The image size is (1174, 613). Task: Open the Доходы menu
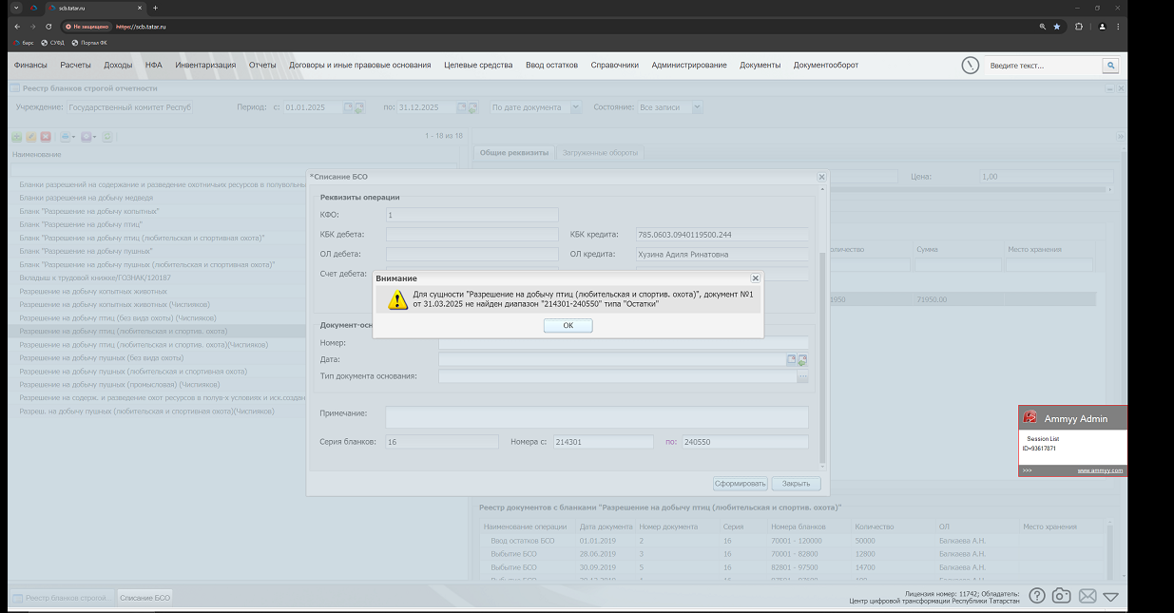click(x=118, y=65)
